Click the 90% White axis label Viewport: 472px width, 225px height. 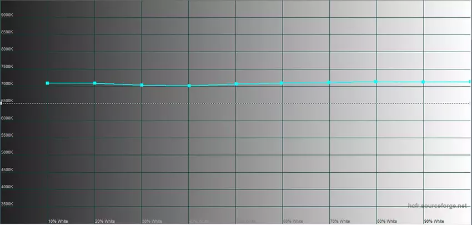(x=434, y=221)
